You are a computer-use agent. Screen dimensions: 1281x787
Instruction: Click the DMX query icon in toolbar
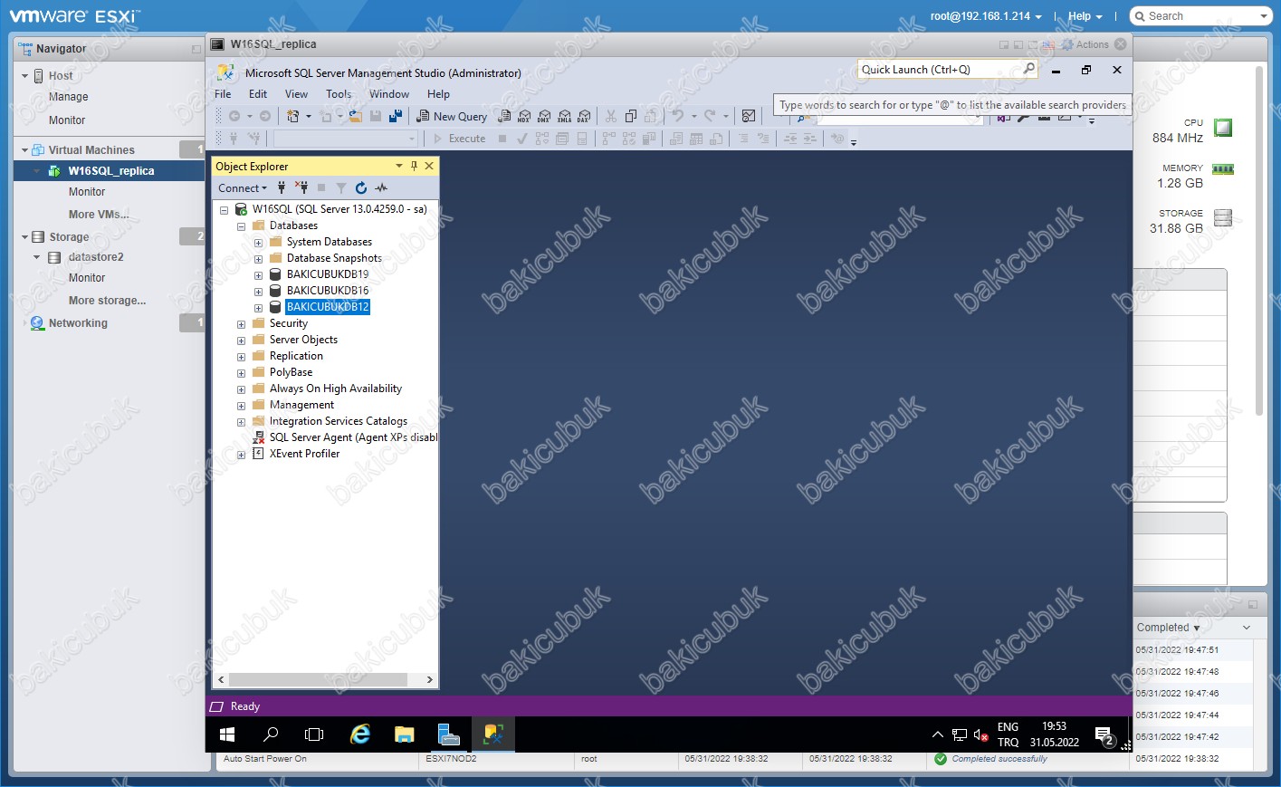pyautogui.click(x=544, y=116)
